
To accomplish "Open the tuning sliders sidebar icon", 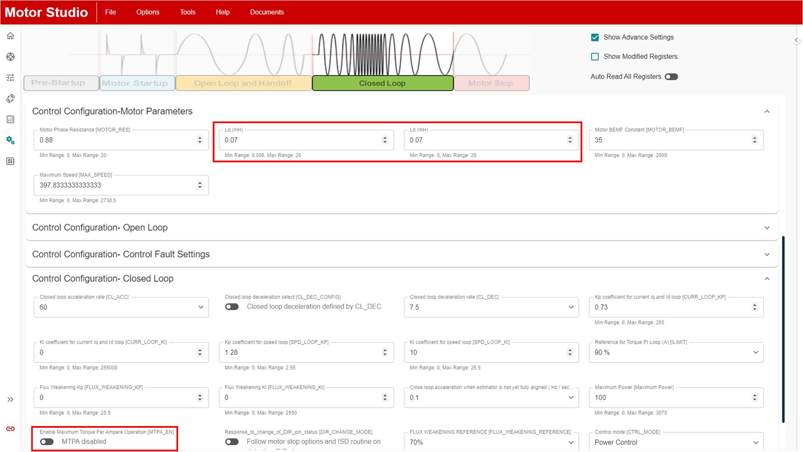I will point(10,77).
